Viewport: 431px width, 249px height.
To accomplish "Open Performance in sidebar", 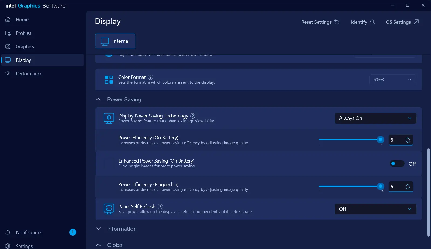I will tap(43, 73).
